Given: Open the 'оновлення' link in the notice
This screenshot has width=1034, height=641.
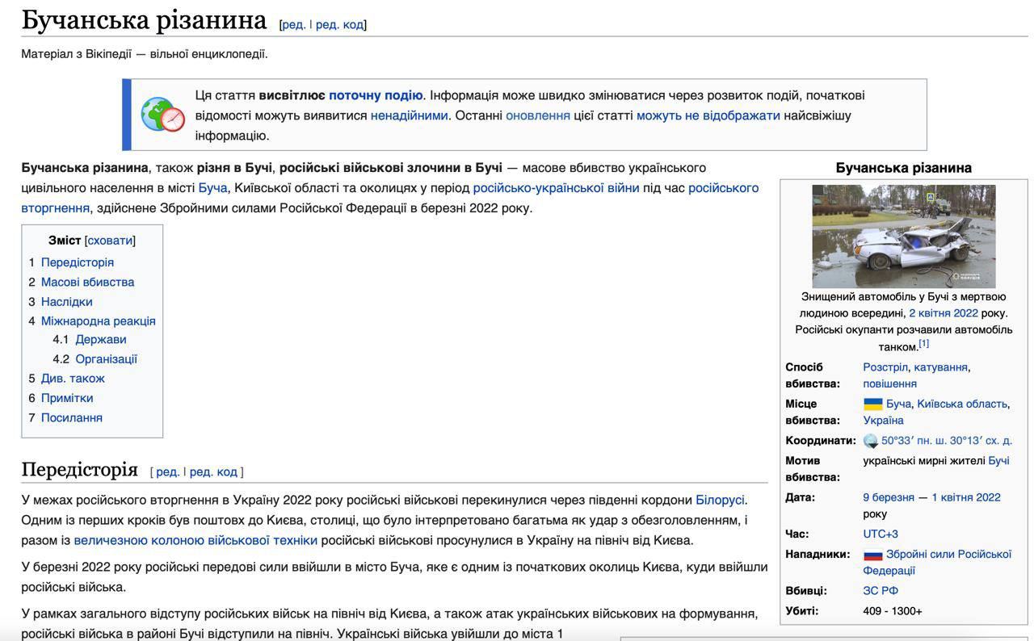Looking at the screenshot, I should [x=538, y=115].
